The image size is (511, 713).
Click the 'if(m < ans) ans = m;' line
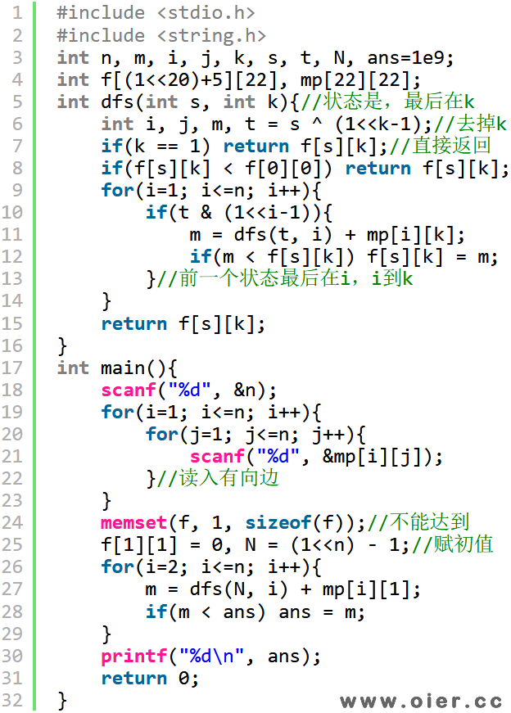tap(255, 612)
